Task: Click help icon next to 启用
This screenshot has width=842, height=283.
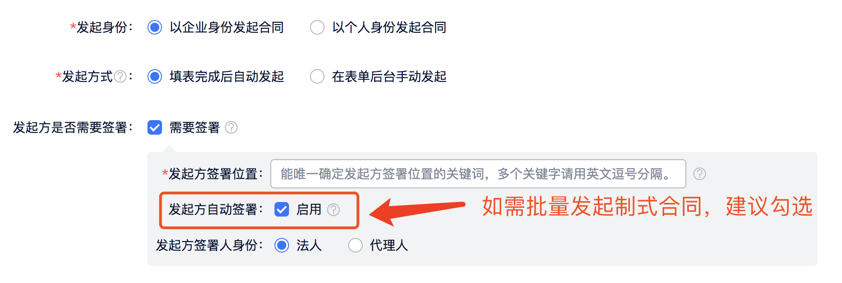Action: pyautogui.click(x=334, y=210)
